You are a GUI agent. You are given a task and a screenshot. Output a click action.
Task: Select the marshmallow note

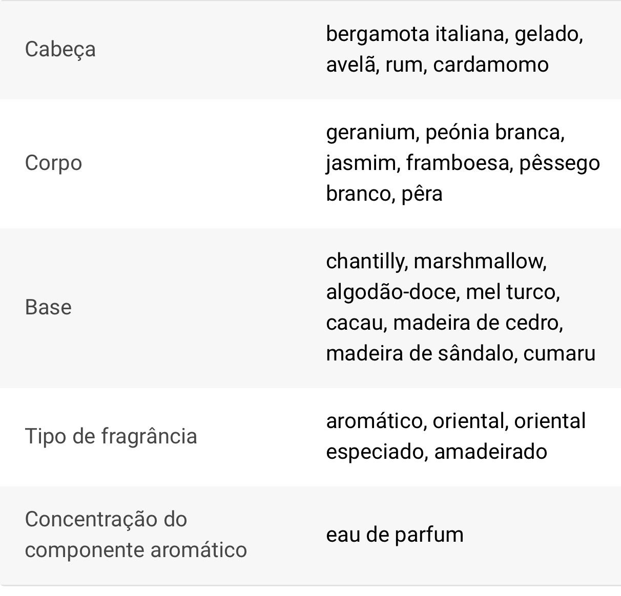(x=480, y=261)
